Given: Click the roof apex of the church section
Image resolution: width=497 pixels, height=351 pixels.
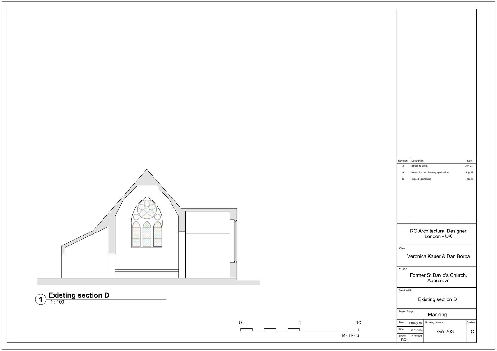Looking at the screenshot, I should (x=147, y=171).
